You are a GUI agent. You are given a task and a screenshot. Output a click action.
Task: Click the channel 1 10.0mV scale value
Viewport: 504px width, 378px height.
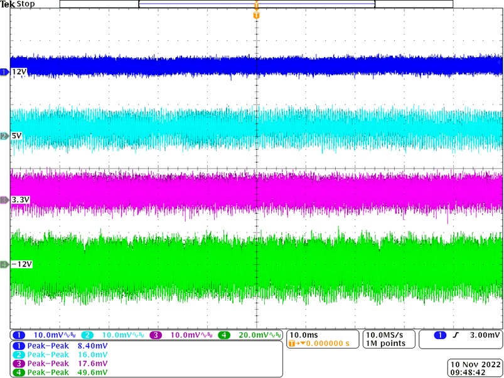point(48,335)
